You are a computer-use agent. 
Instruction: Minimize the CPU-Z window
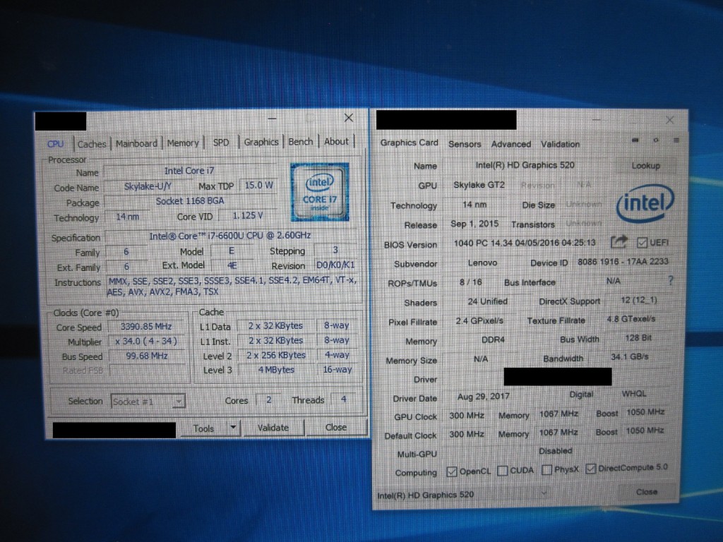(272, 119)
